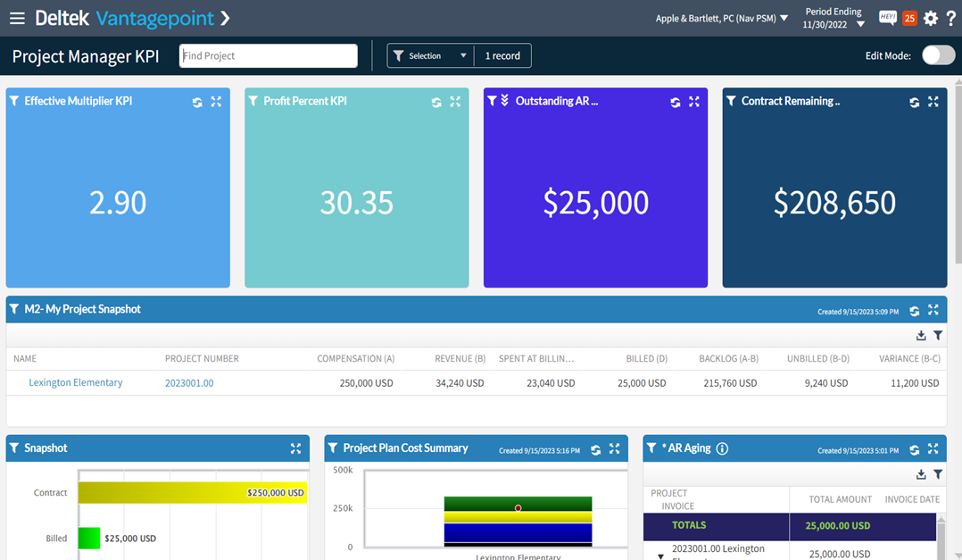Click the AR Aging info icon
962x560 pixels.
click(x=723, y=448)
